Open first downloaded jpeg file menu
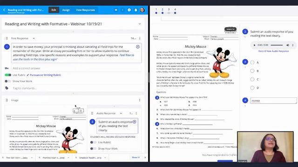The height and width of the screenshot is (167, 298). pos(32,158)
